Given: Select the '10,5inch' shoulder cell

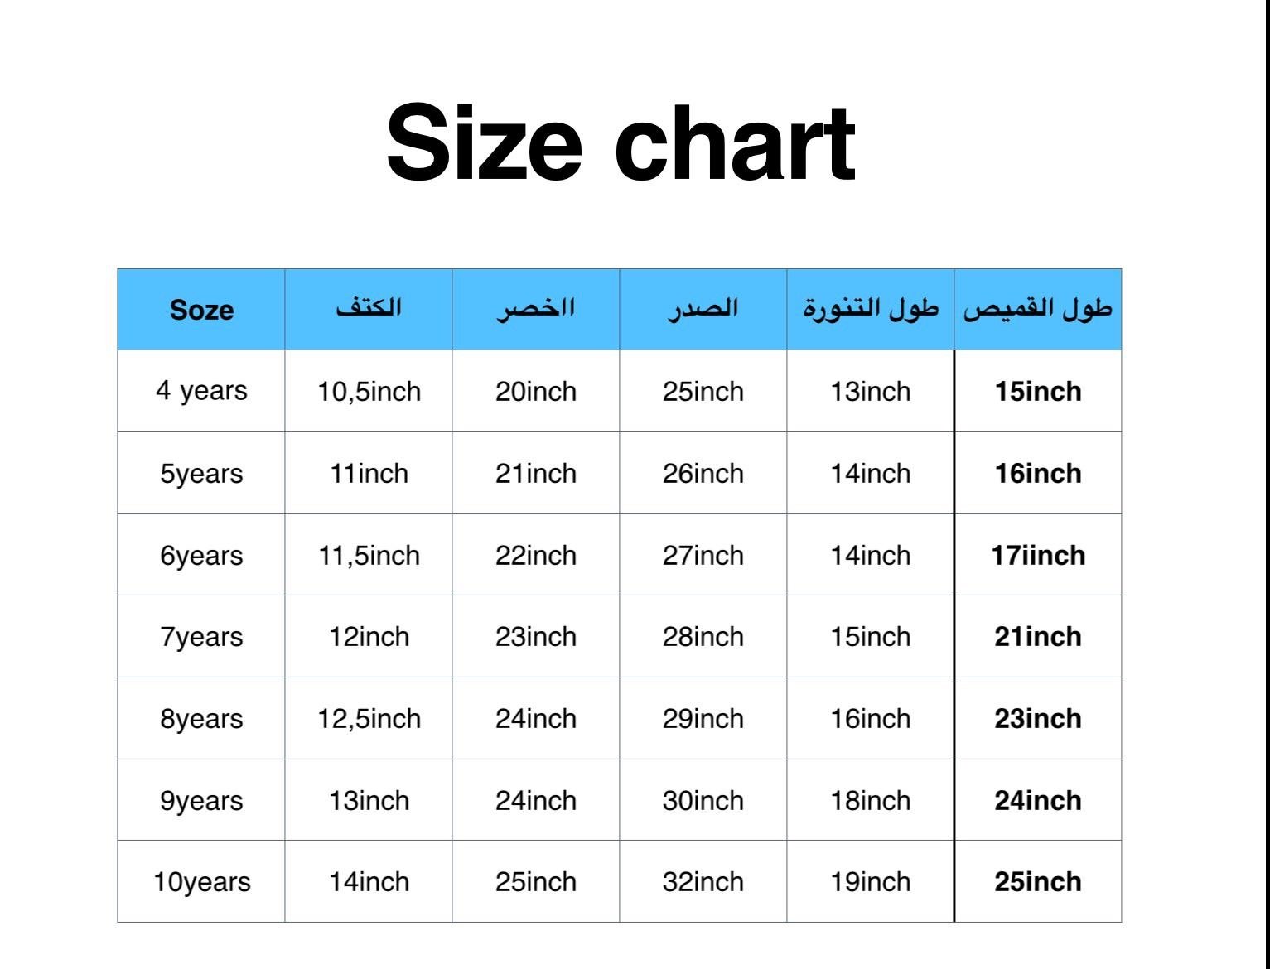Looking at the screenshot, I should (369, 391).
